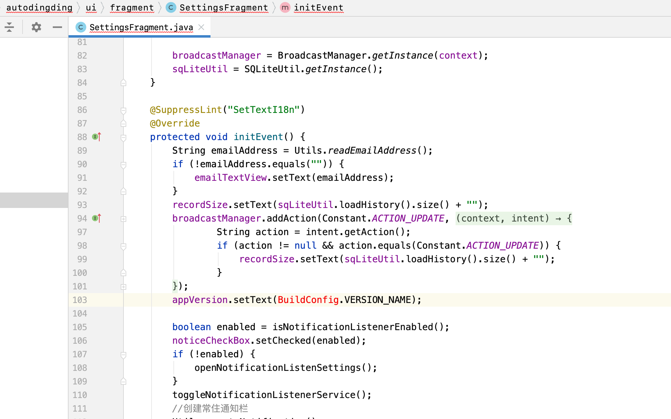
Task: Click the chevron after SettingsFragment in the breadcrumbs
Action: [274, 7]
